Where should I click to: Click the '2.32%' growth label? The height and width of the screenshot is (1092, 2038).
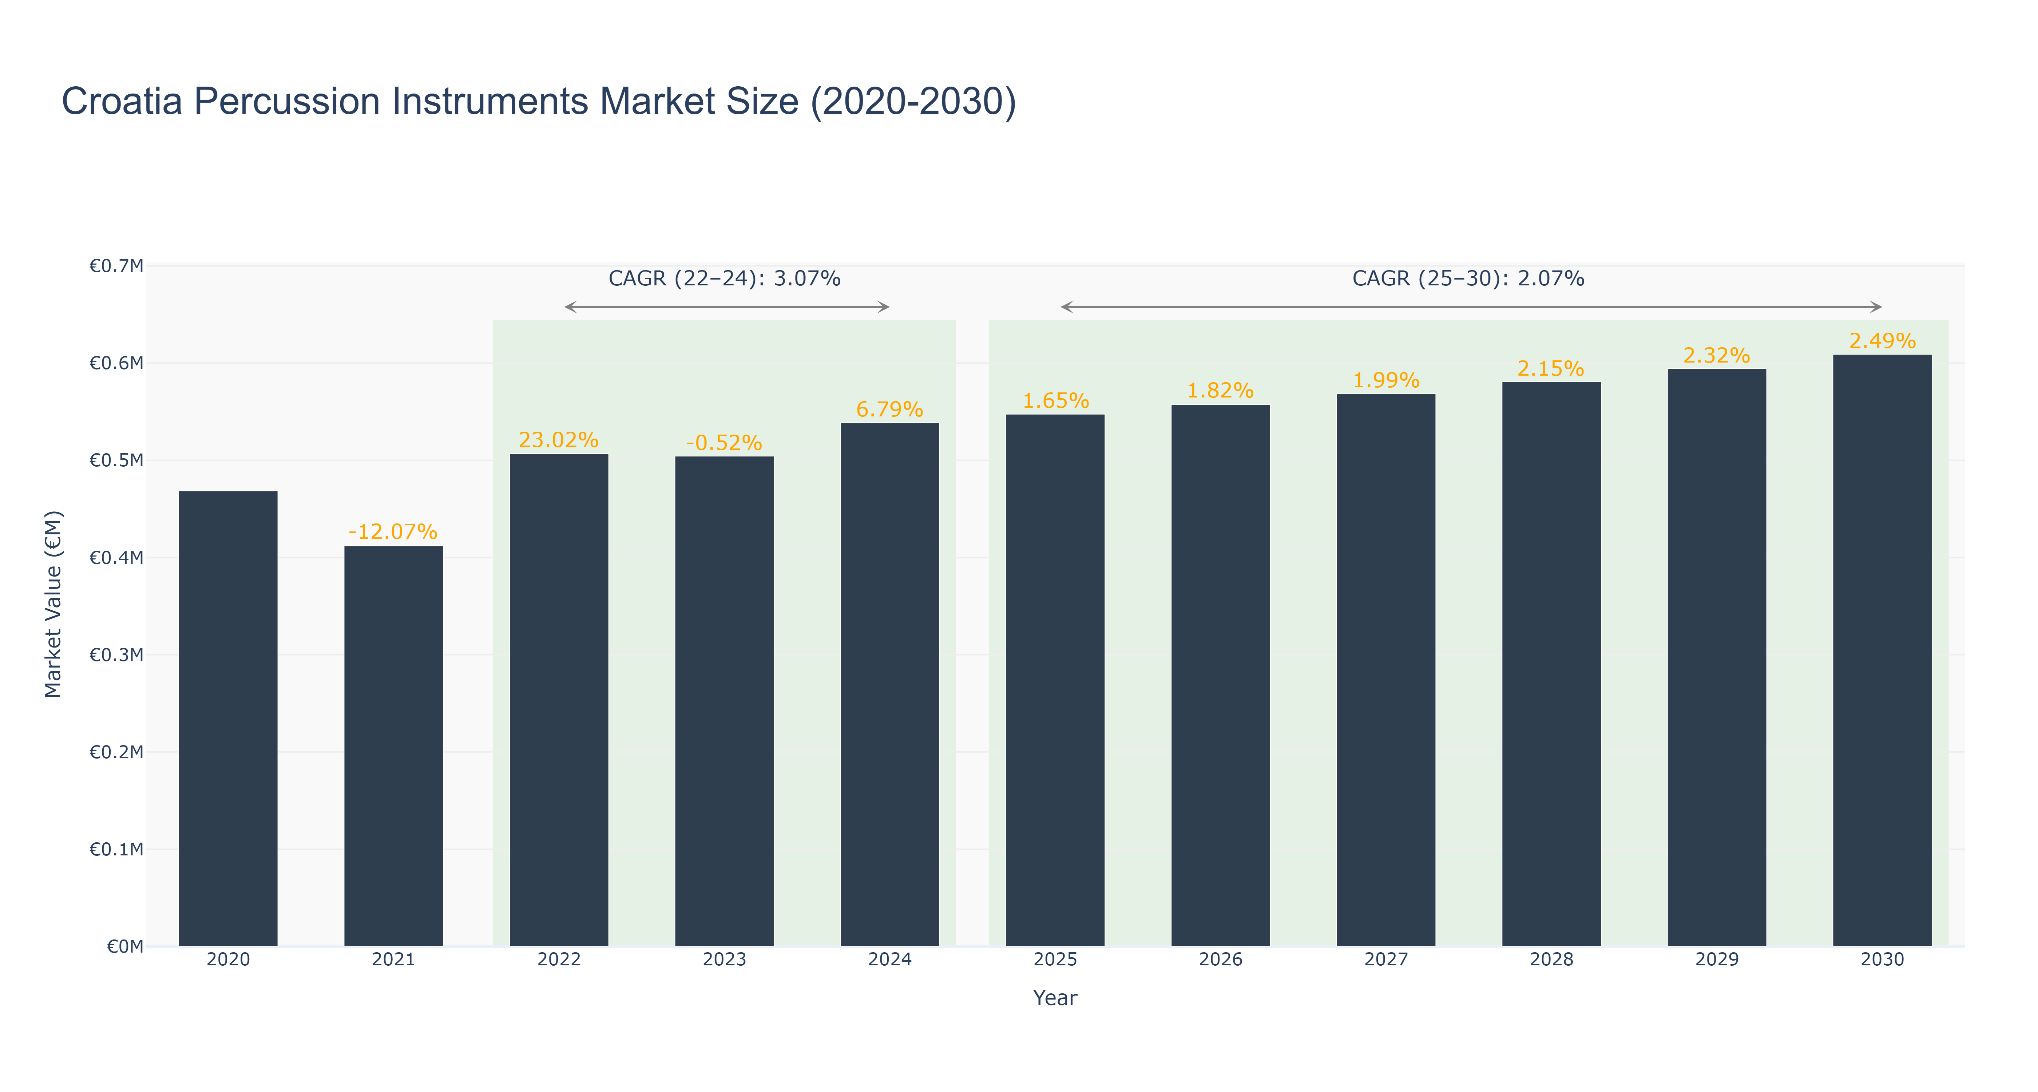coord(1716,355)
